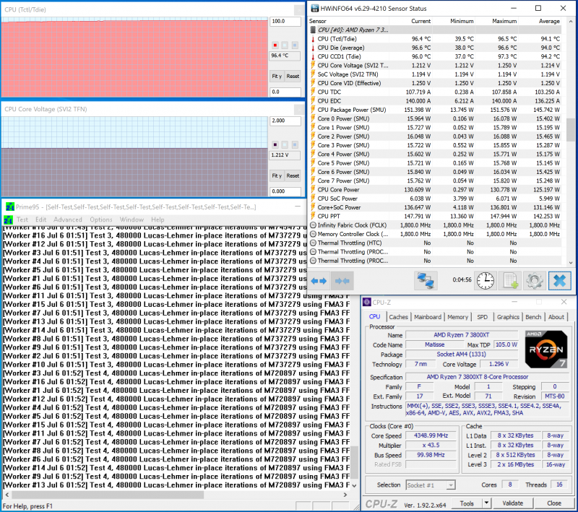Open Prime95 Advanced menu

click(x=68, y=220)
